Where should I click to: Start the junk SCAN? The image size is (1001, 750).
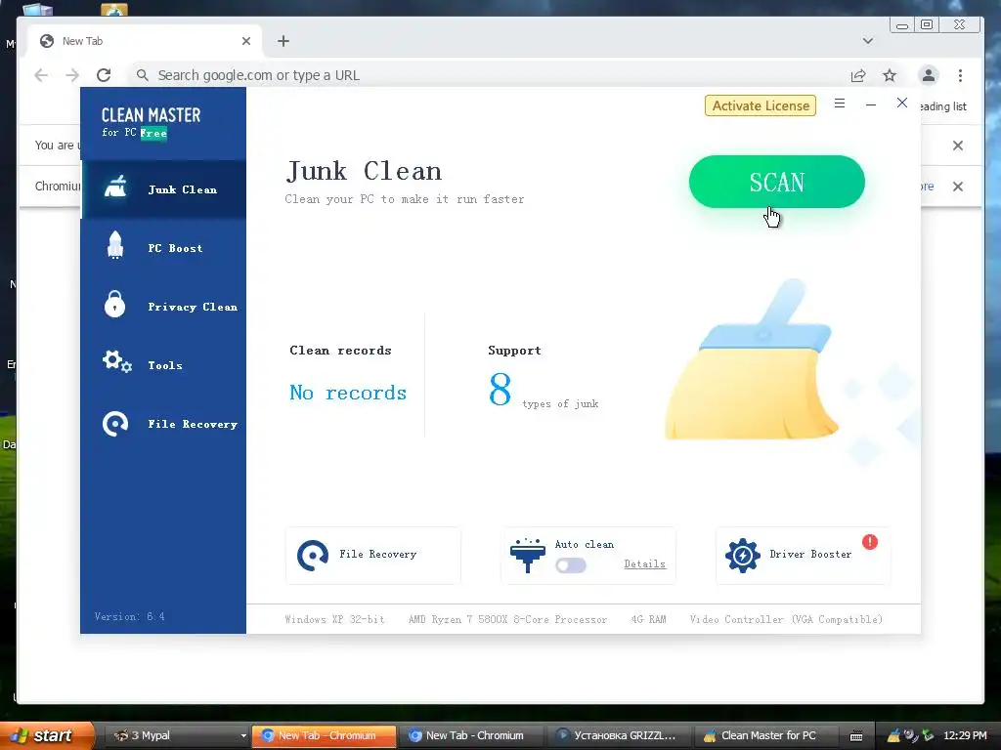(x=776, y=182)
